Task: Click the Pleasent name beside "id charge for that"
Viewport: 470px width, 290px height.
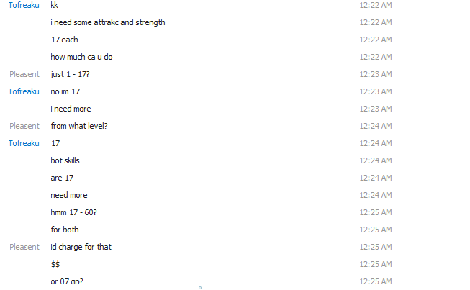Action: click(24, 247)
